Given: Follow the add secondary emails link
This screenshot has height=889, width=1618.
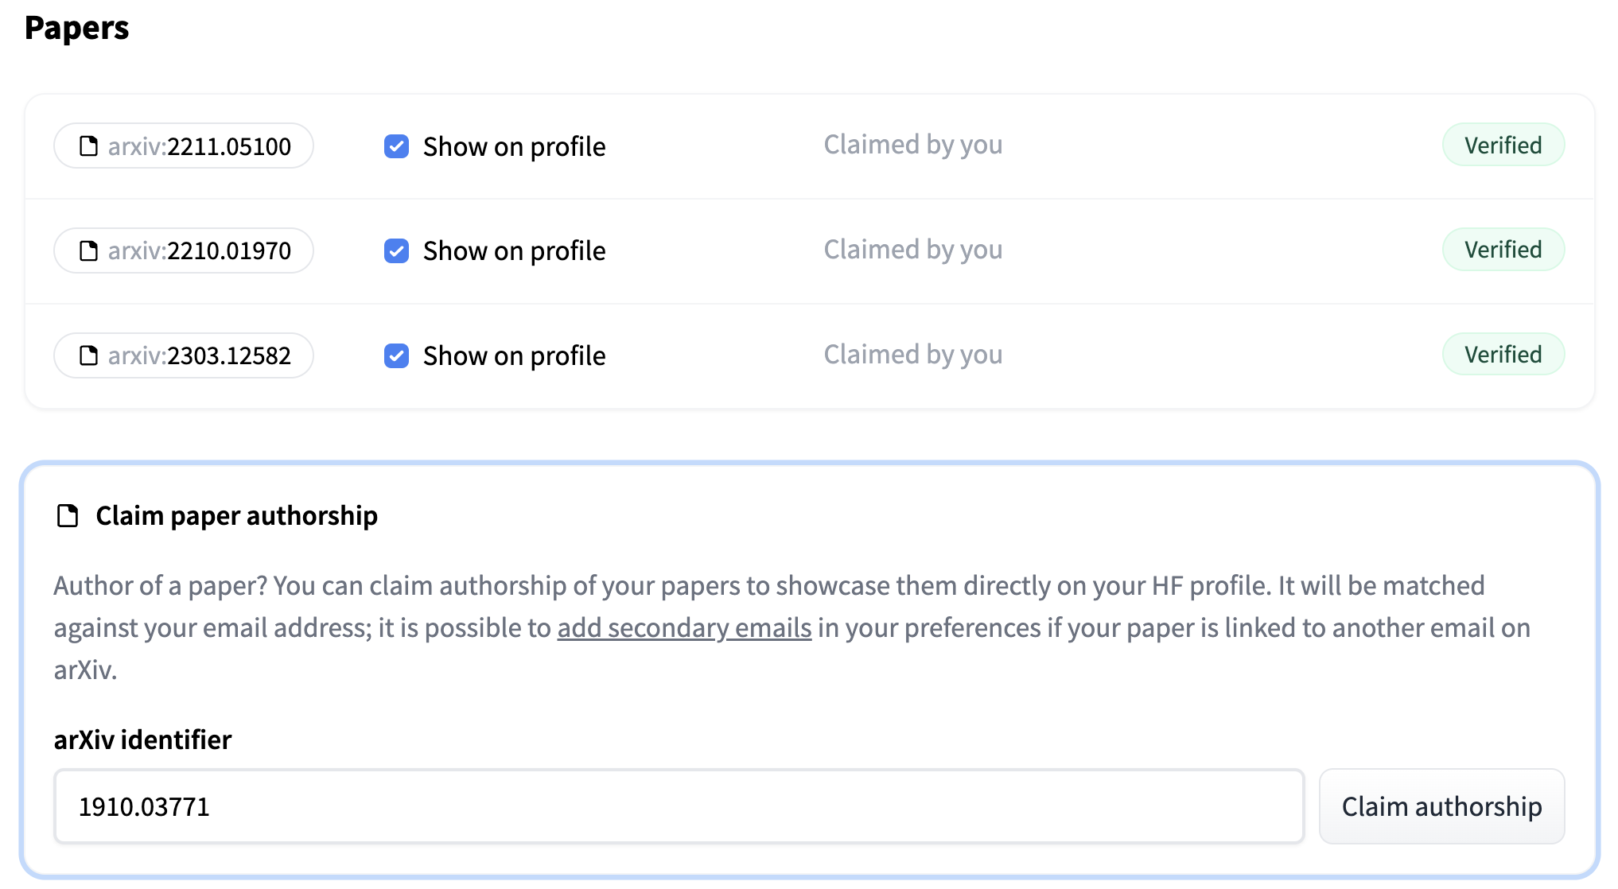Looking at the screenshot, I should coord(684,628).
